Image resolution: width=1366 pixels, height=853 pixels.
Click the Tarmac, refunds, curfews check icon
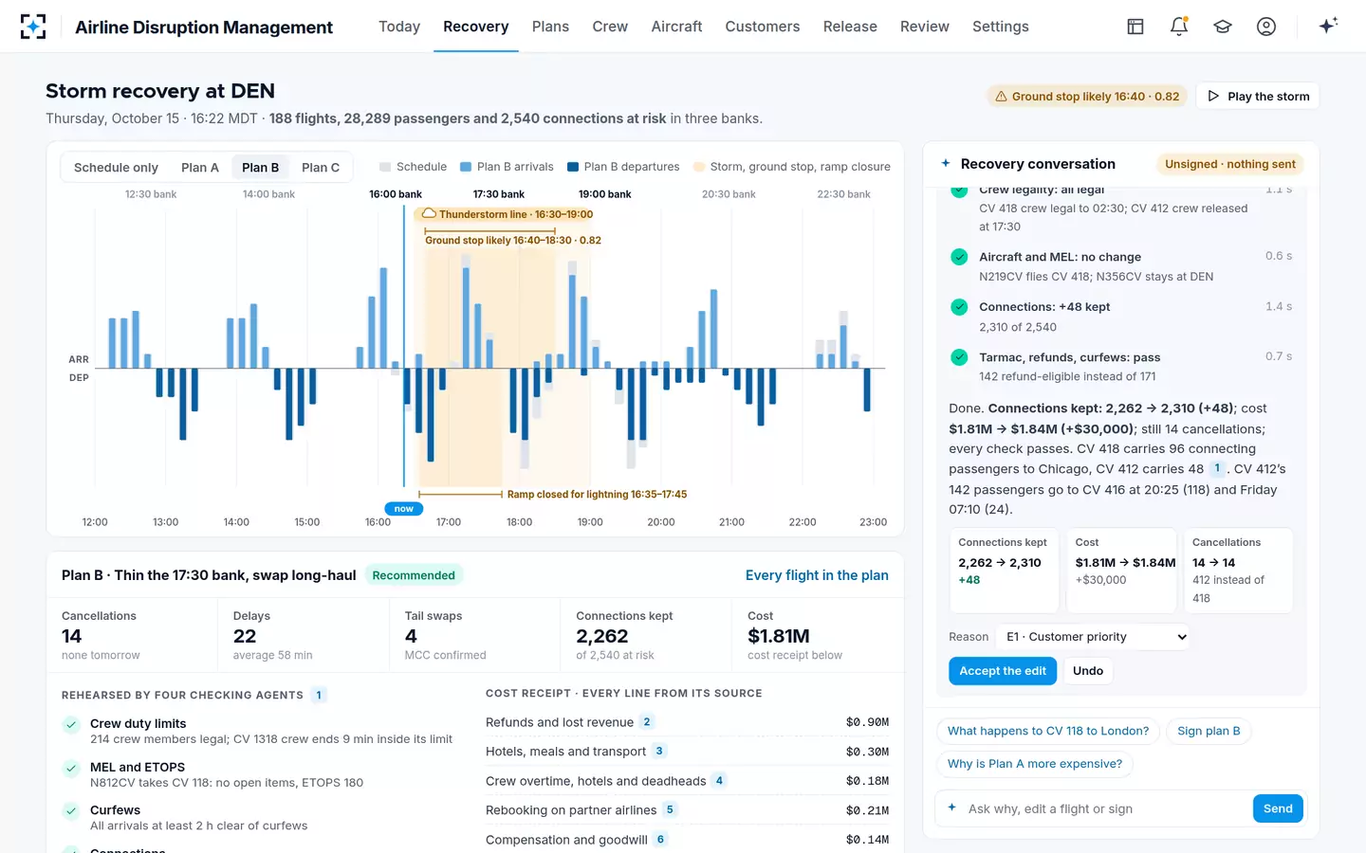point(959,357)
